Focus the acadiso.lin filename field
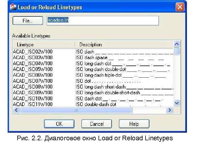This screenshot has height=148, width=197. (x=103, y=21)
